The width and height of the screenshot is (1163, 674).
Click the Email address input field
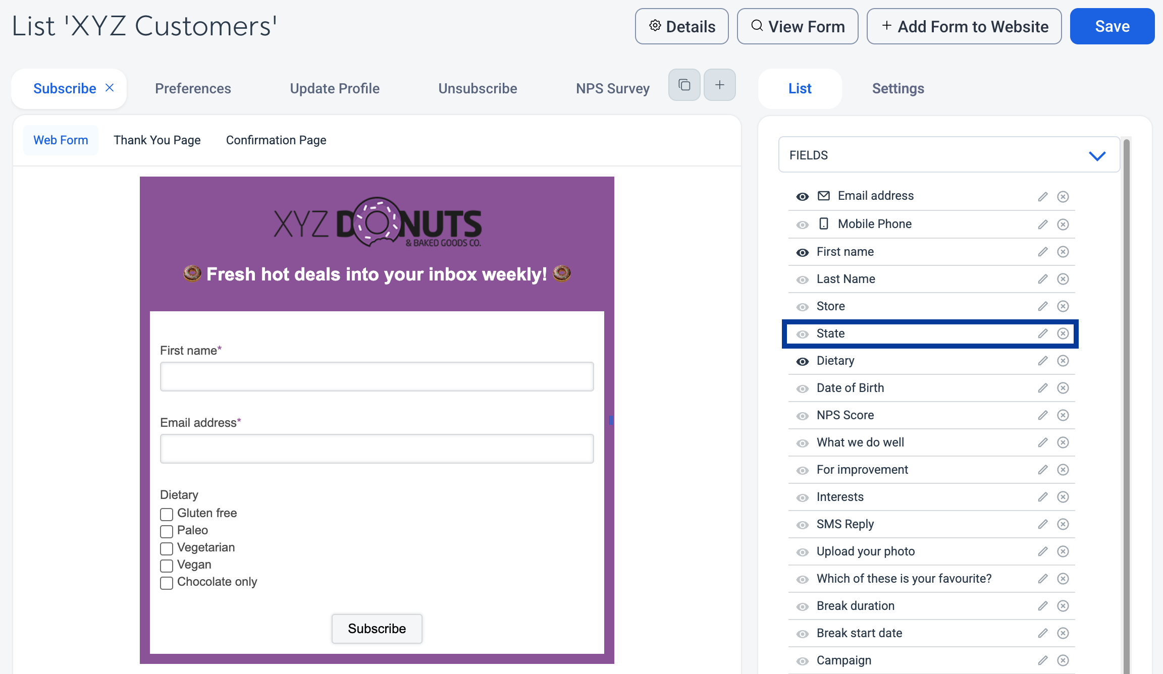[377, 448]
